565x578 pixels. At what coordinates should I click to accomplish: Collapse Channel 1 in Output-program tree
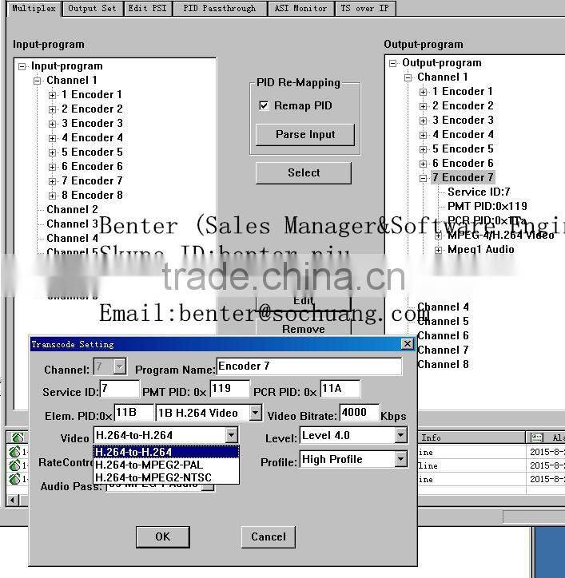(x=408, y=77)
